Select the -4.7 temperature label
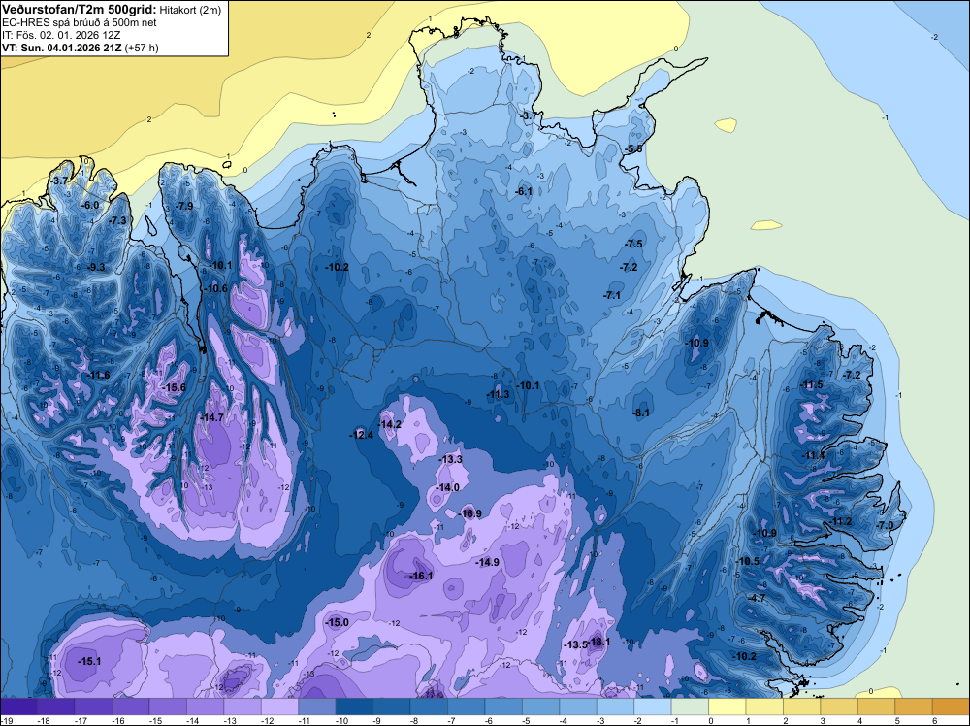This screenshot has width=970, height=726. (757, 599)
